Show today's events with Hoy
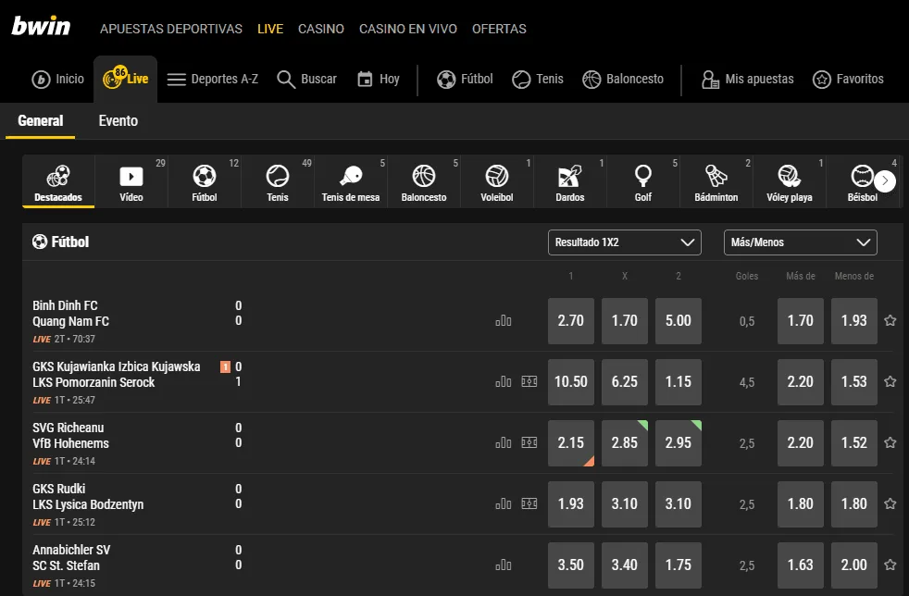The image size is (909, 596). click(x=379, y=80)
